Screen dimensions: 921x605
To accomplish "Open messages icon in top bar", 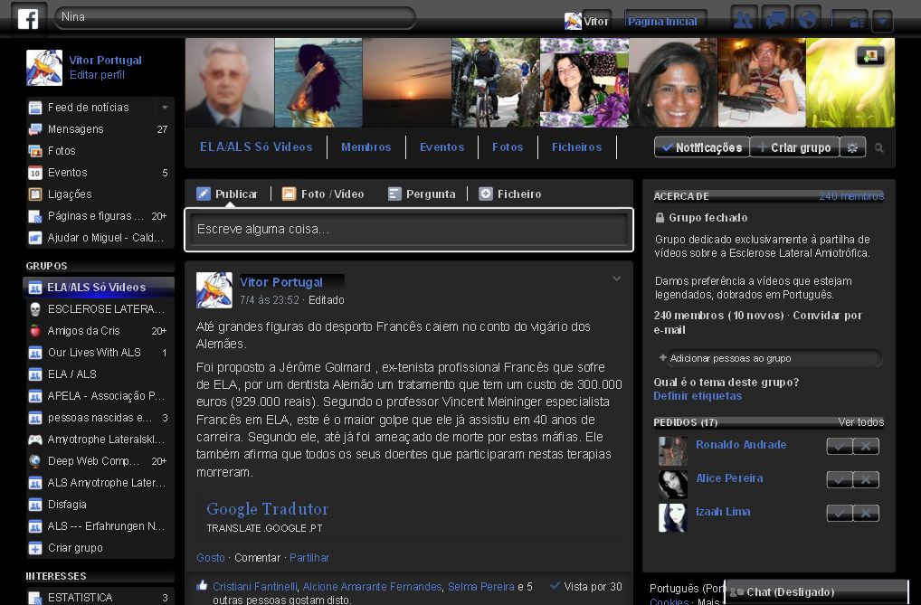I will coord(776,20).
